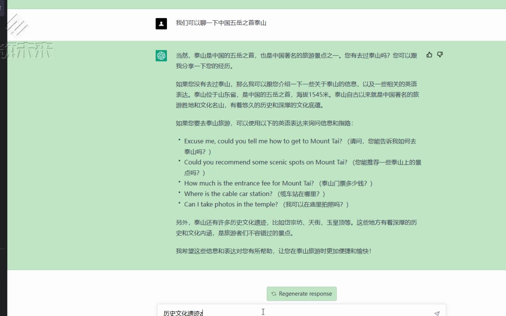This screenshot has height=316, width=506.
Task: Click the paragraph starting with 当然，泰山是中国的五岳之首
Action: coord(297,61)
